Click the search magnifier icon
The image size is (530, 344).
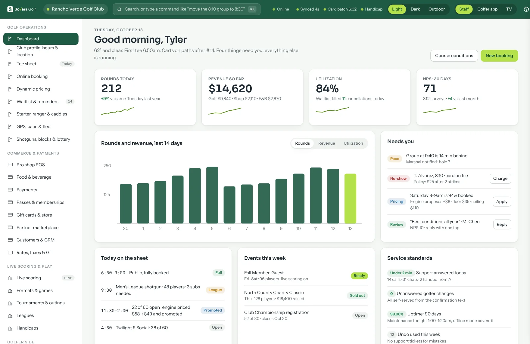[x=119, y=9]
